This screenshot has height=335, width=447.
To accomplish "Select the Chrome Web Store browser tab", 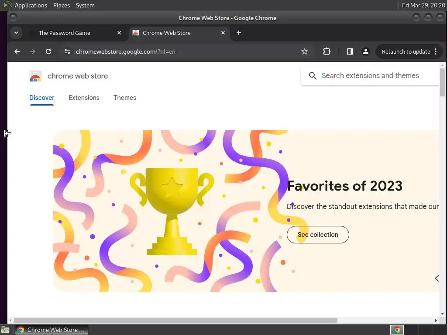I will [x=179, y=33].
